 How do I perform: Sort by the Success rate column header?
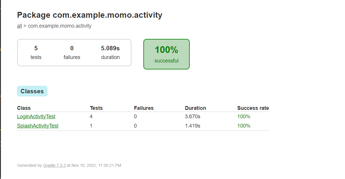click(x=253, y=108)
